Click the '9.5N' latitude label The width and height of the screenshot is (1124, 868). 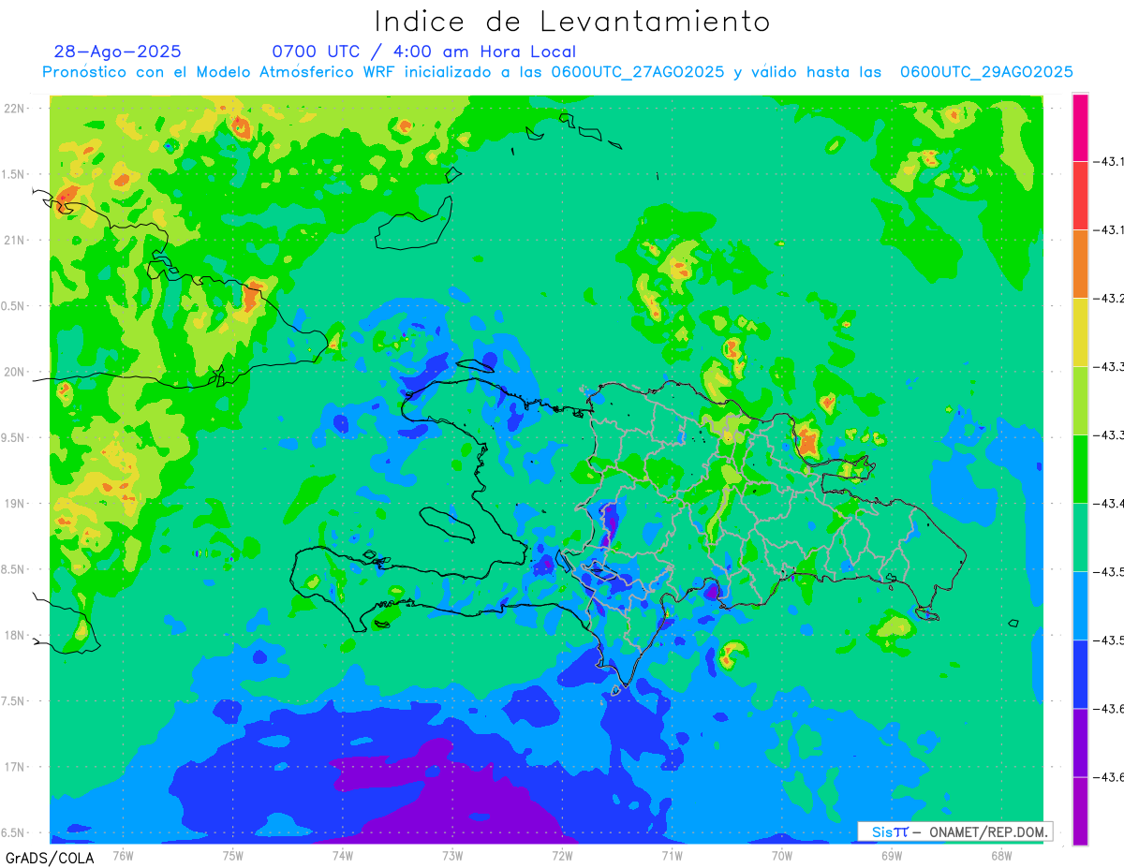point(13,437)
